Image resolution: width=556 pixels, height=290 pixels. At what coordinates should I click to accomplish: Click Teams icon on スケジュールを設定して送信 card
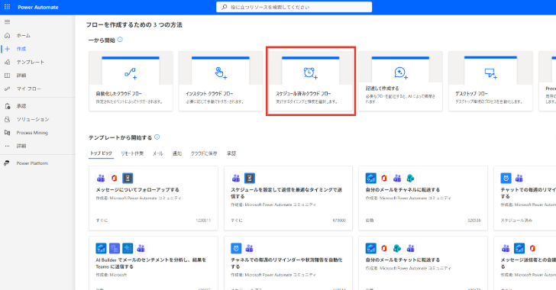pyautogui.click(x=236, y=178)
